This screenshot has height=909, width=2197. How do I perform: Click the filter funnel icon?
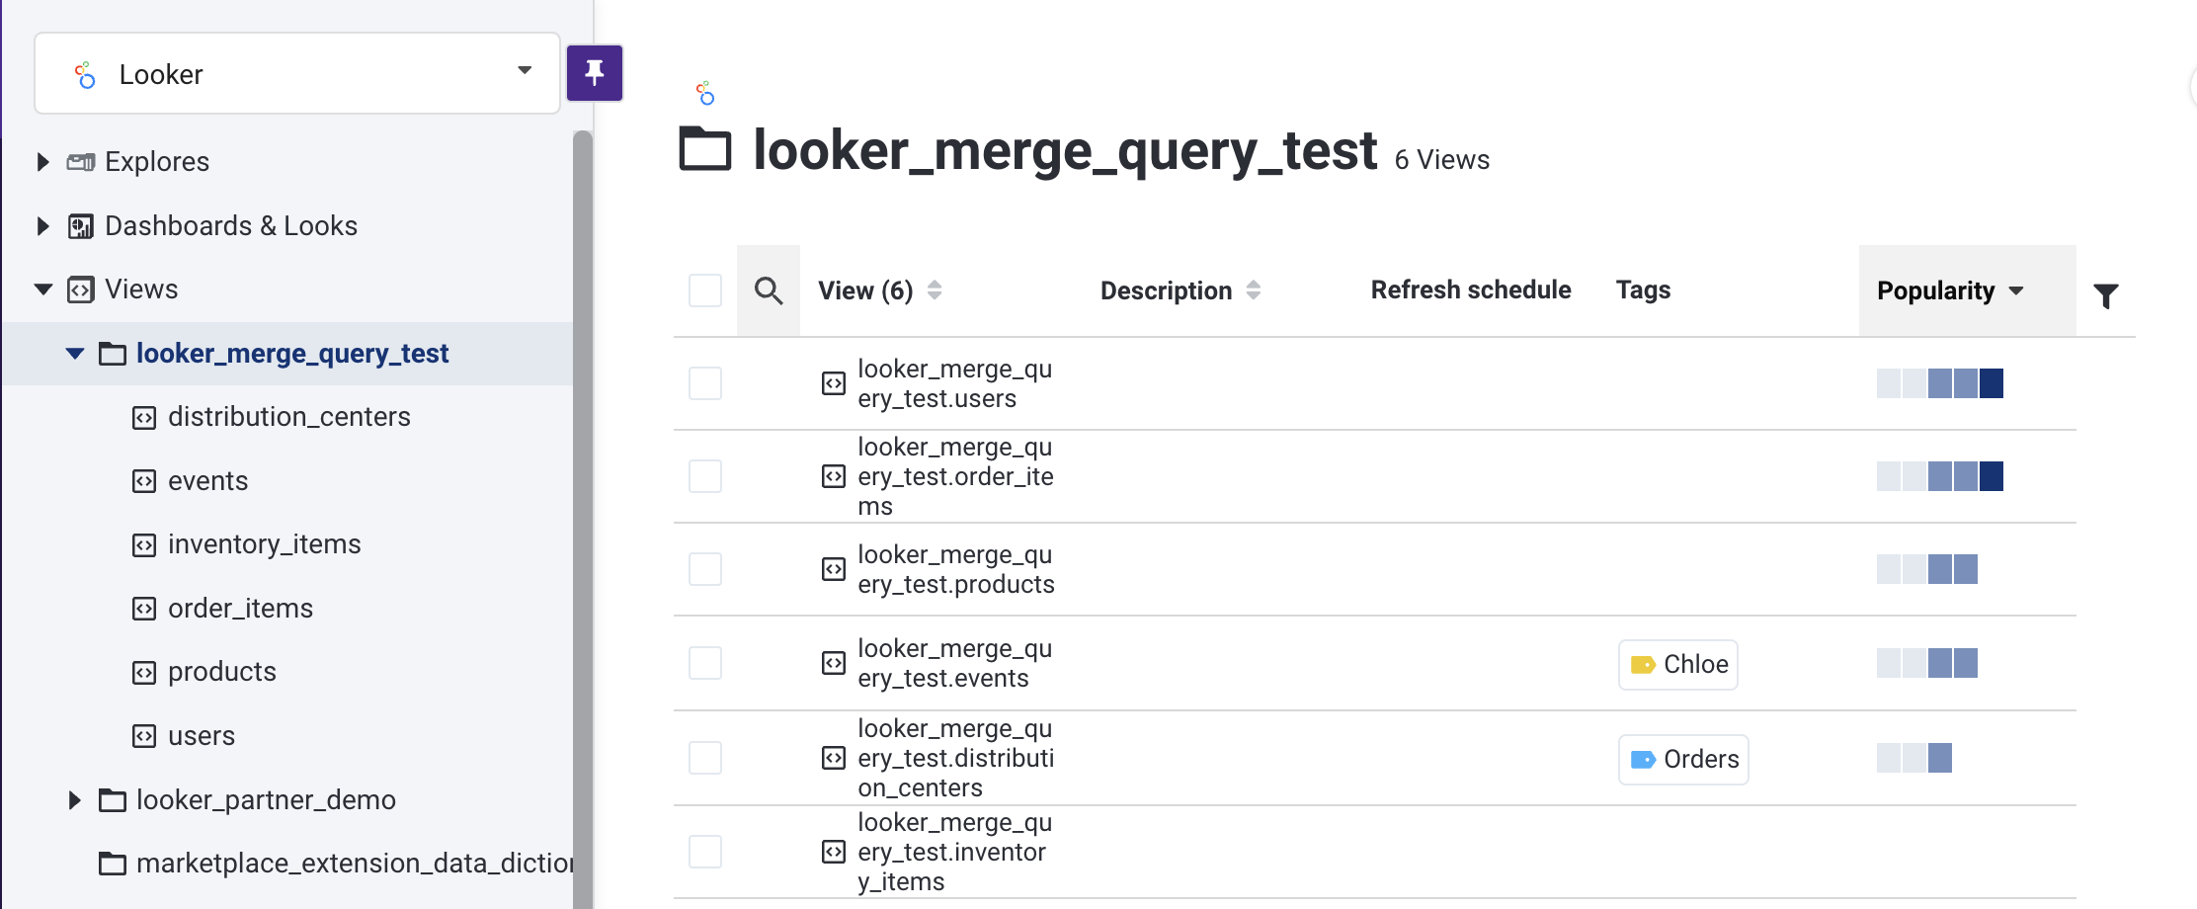click(2105, 295)
